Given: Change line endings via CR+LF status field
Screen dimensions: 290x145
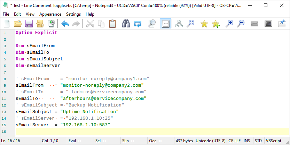Looking at the screenshot, I should click(235, 141).
